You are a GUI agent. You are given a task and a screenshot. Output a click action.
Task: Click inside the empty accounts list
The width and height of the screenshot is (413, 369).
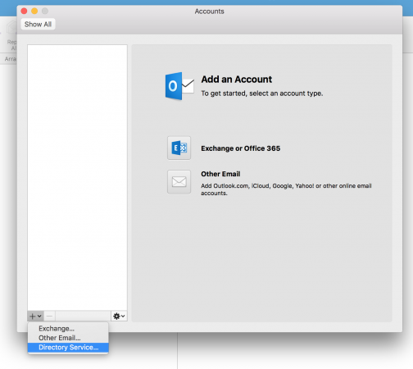pyautogui.click(x=77, y=177)
